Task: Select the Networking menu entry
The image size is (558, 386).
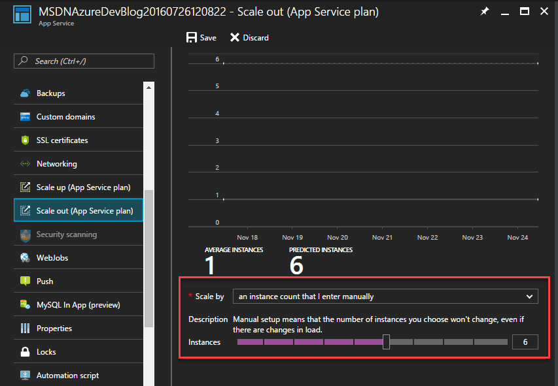Action: 78,164
